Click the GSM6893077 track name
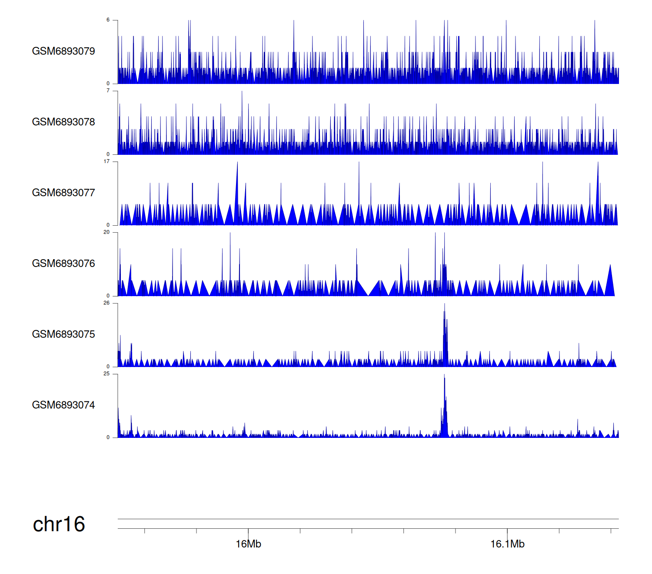The width and height of the screenshot is (652, 574). point(63,193)
